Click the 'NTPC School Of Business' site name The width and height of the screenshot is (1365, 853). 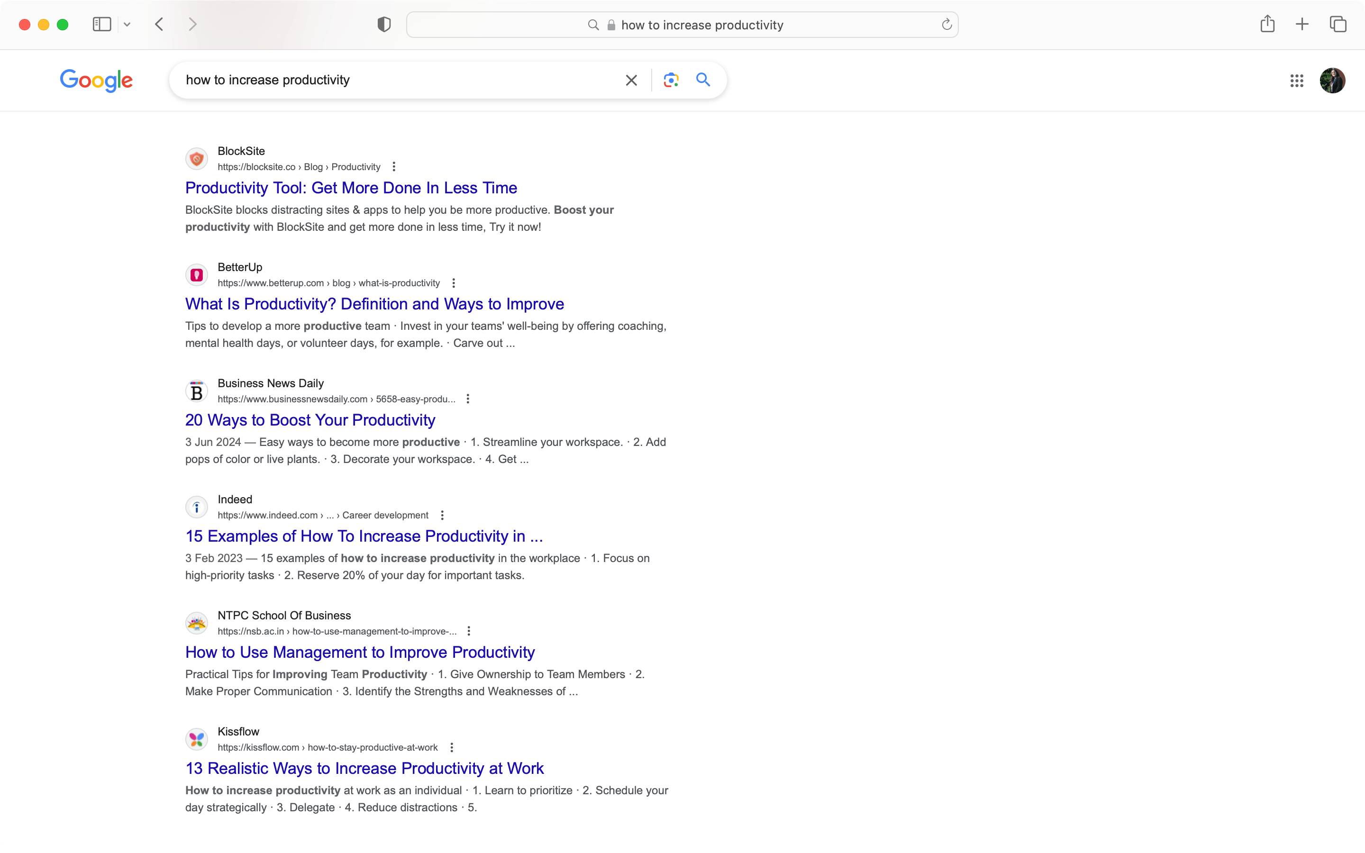[x=284, y=616]
